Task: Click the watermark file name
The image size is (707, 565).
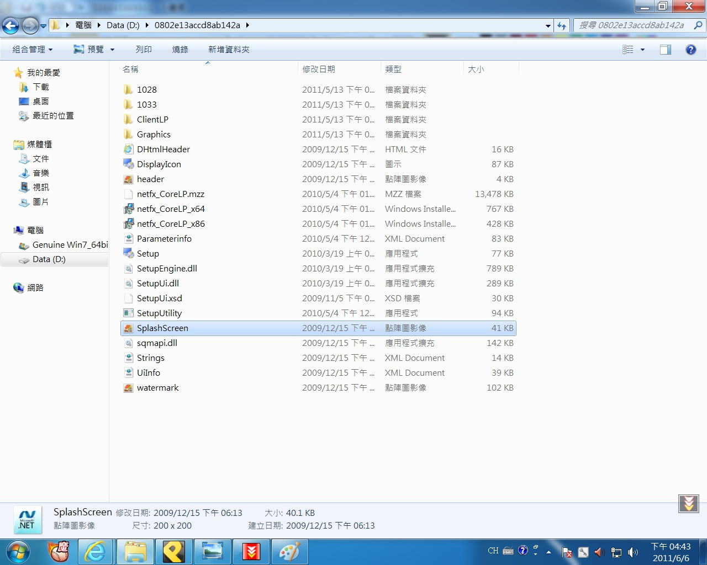Action: (x=158, y=387)
